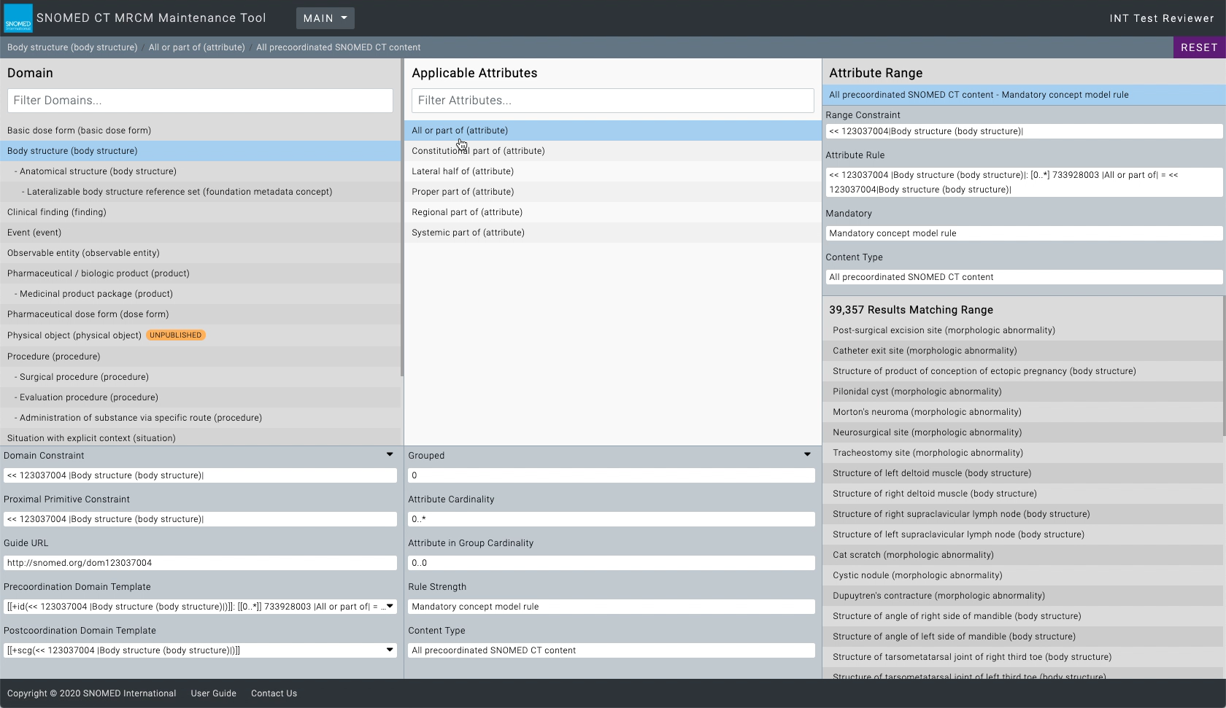Click the Filter Domains input field
This screenshot has height=708, width=1226.
coord(200,101)
